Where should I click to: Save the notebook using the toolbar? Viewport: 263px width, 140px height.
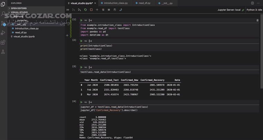point(115,10)
